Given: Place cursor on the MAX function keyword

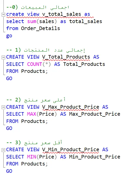Looking at the screenshot, I should [32, 114].
